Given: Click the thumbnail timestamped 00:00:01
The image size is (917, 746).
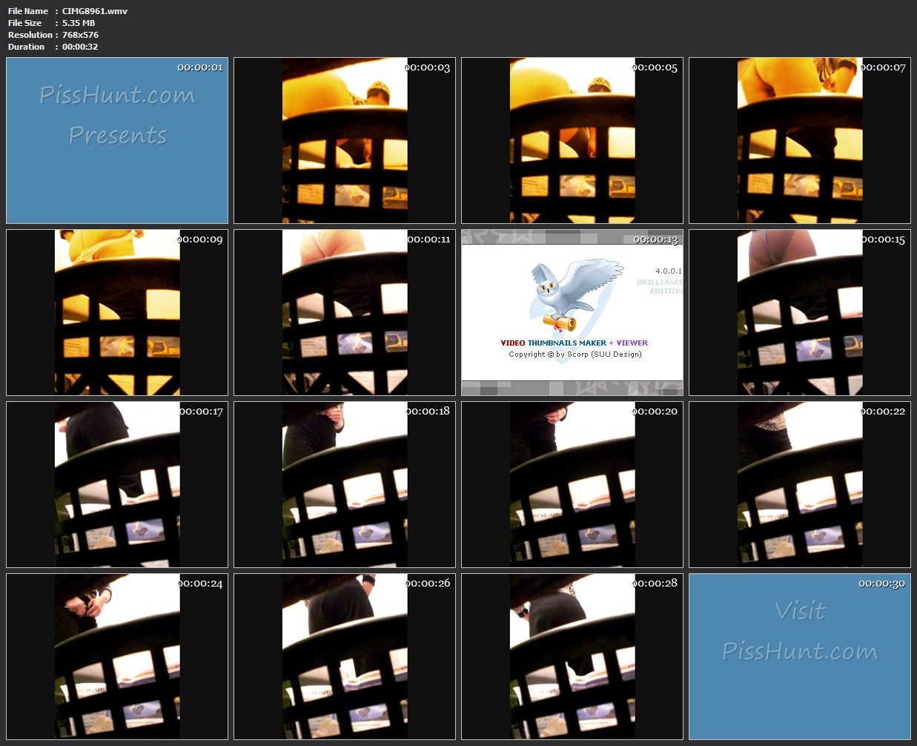Looking at the screenshot, I should [x=117, y=141].
